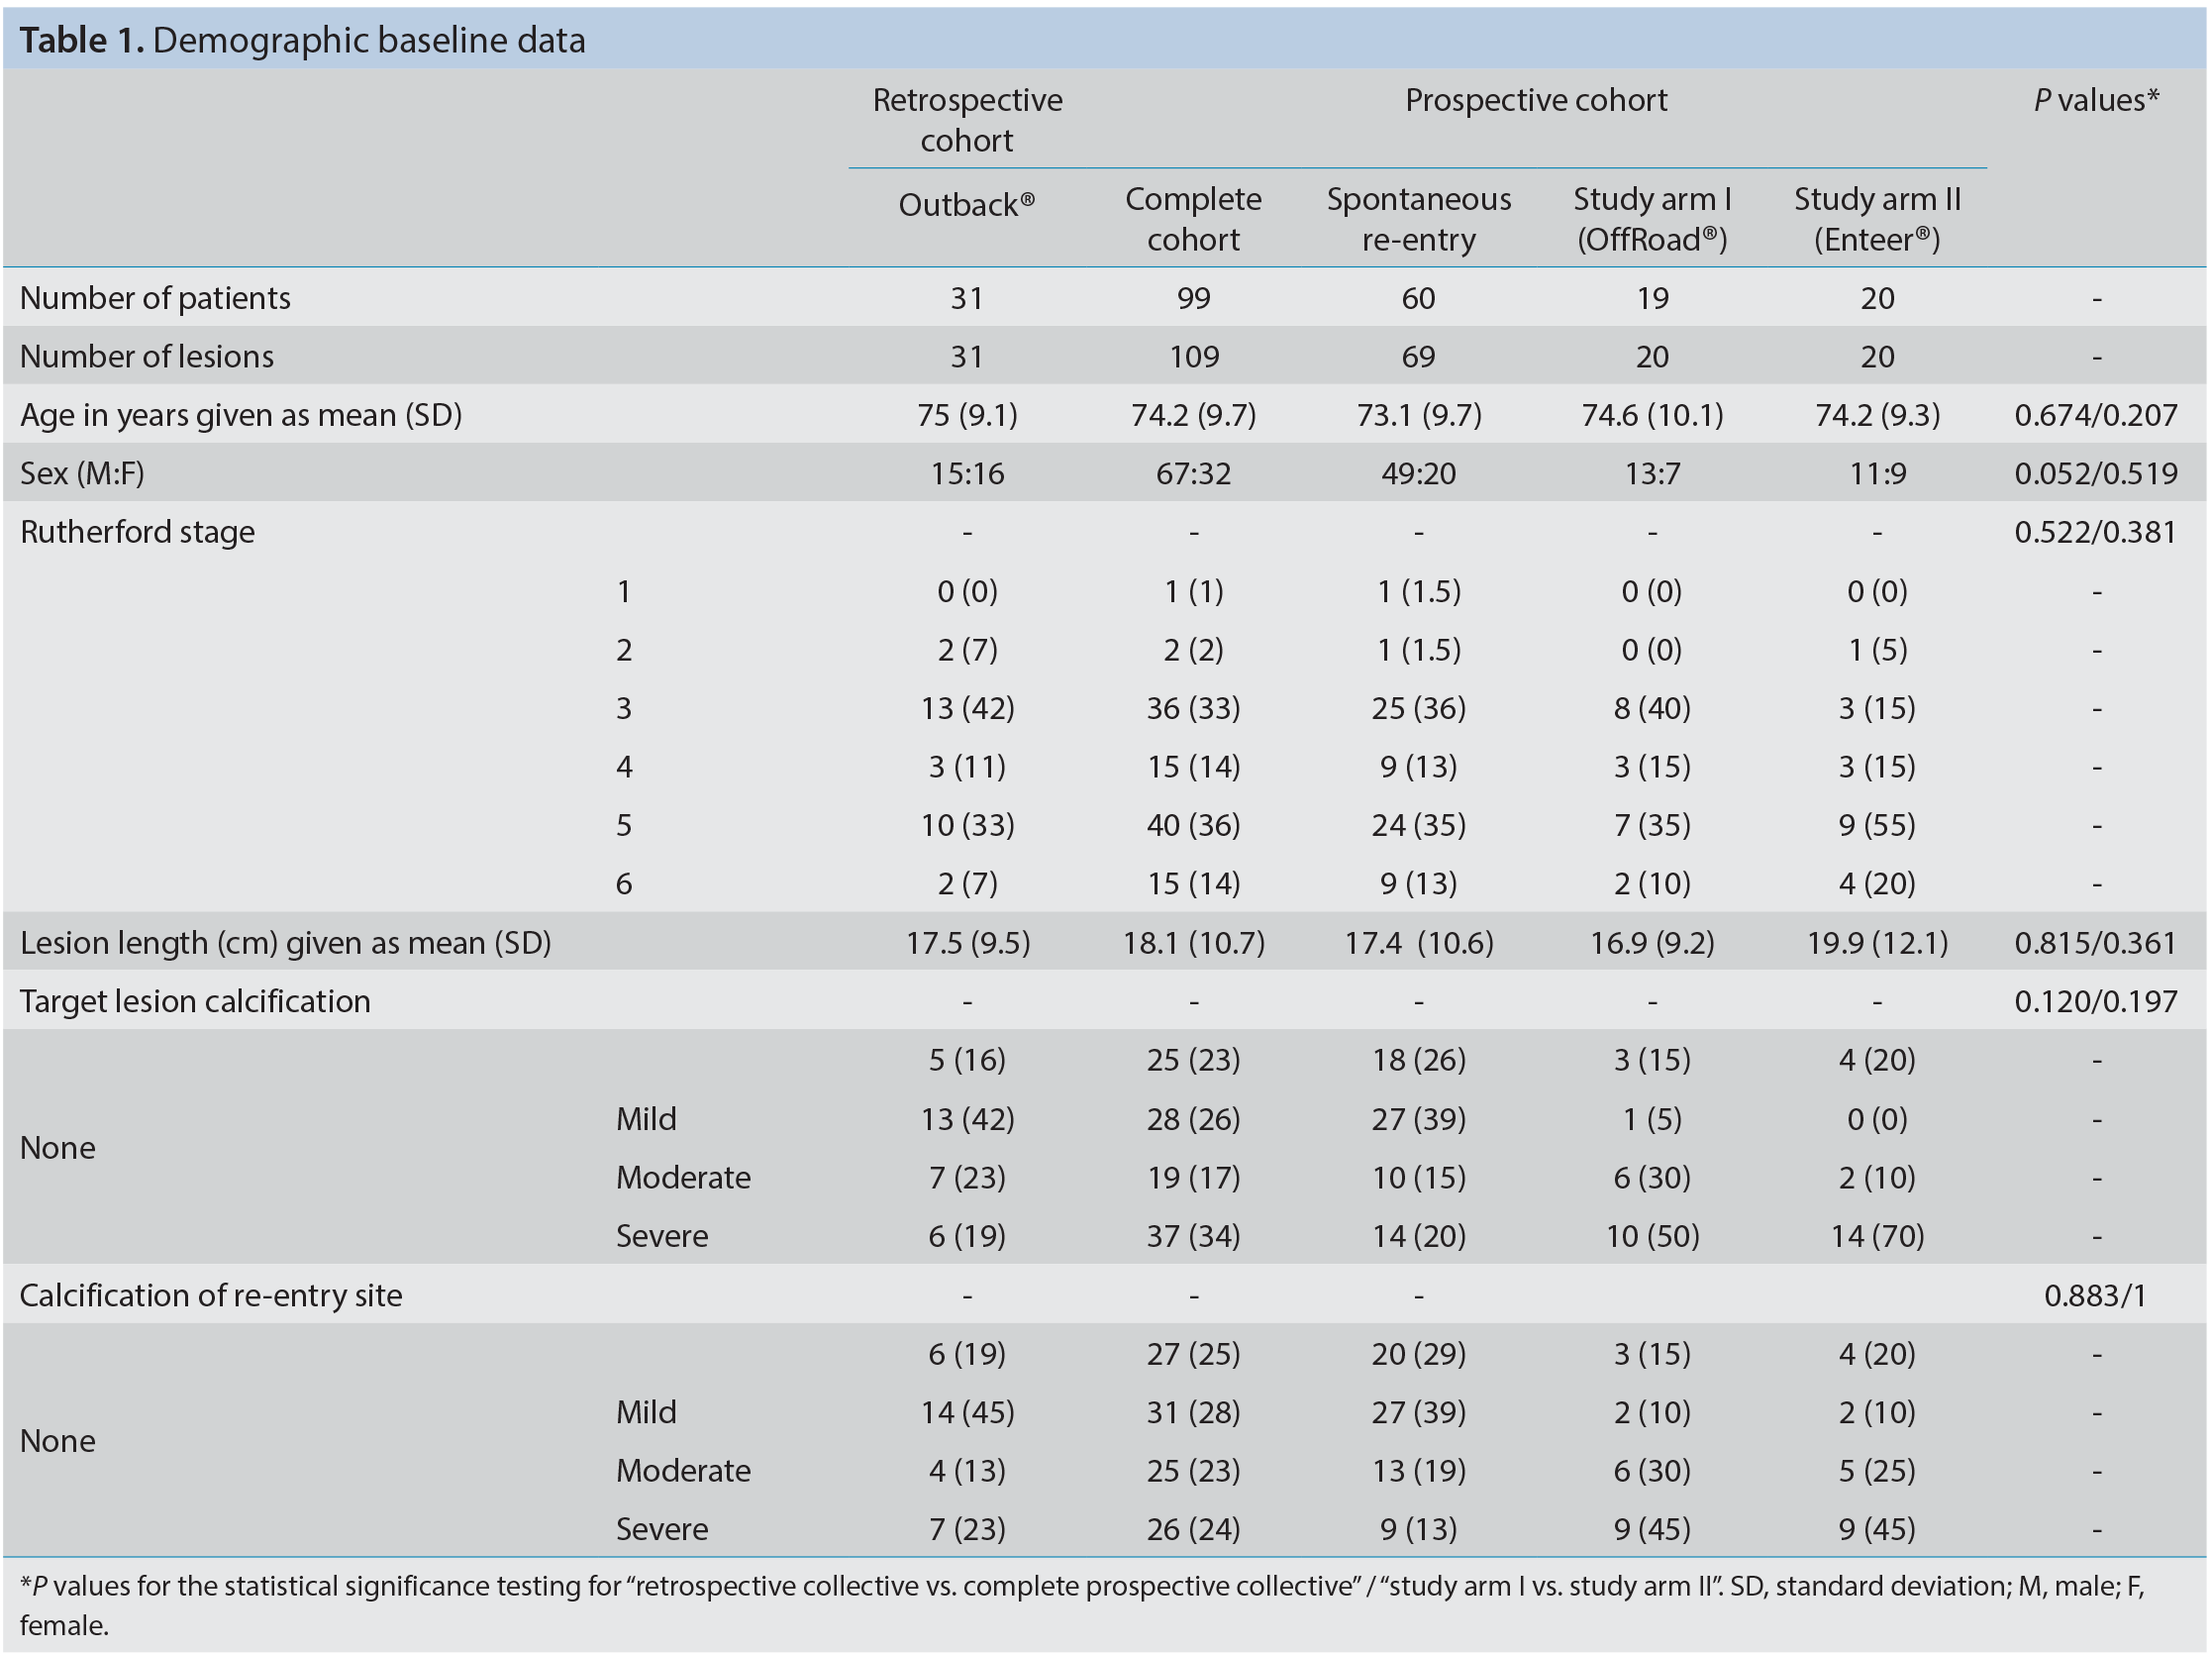
Task: Click the complete cohort lesion count '109'
Action: 1193,356
